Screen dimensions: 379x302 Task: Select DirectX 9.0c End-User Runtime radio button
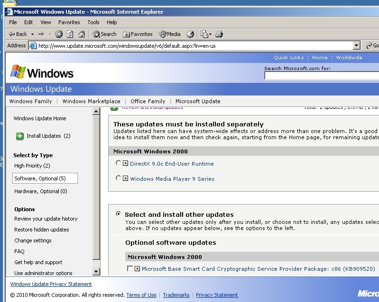click(118, 163)
